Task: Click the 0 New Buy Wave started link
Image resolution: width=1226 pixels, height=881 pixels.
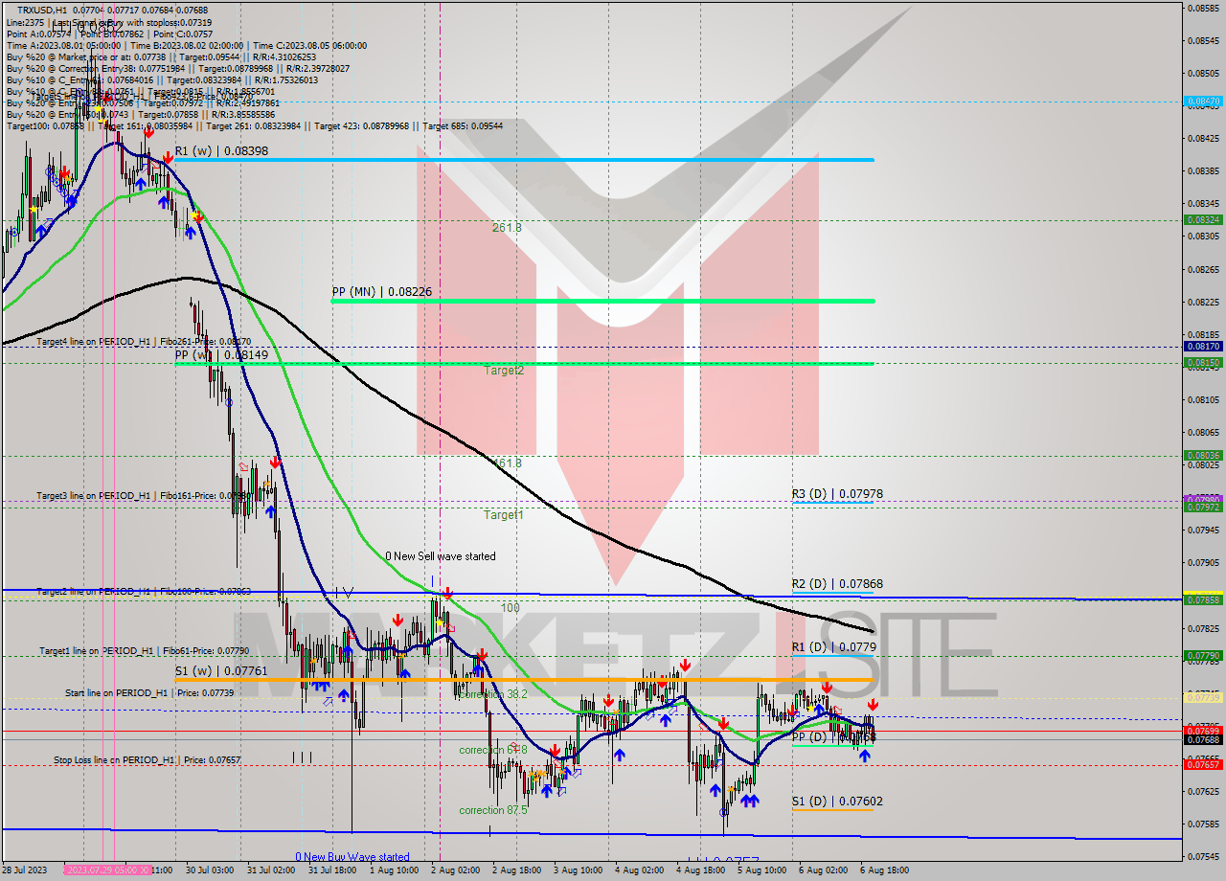Action: [354, 857]
